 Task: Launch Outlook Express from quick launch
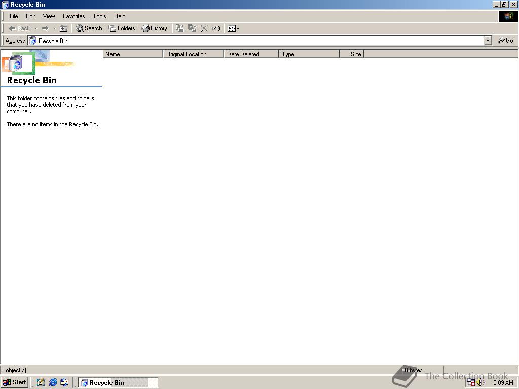(64, 383)
